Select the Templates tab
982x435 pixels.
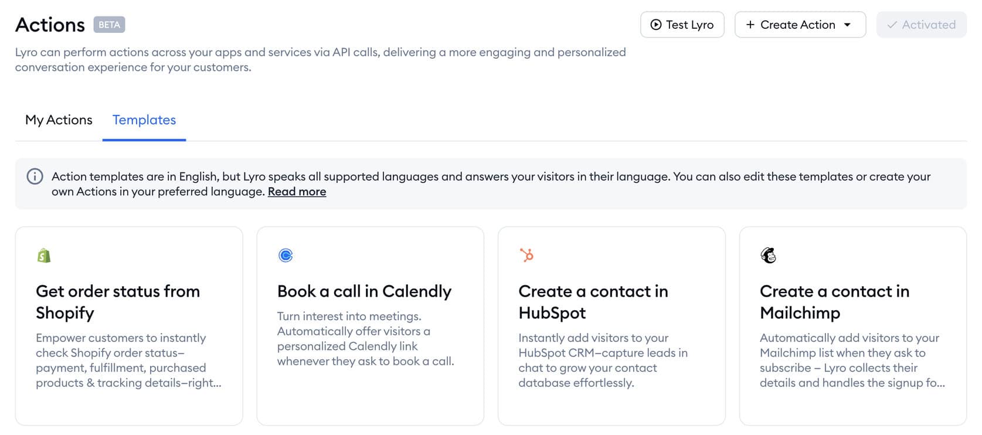click(x=144, y=120)
